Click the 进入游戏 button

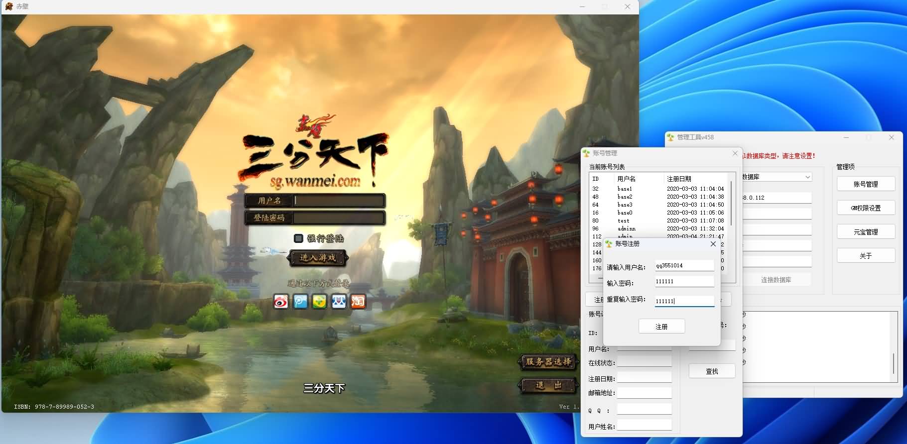coord(318,258)
